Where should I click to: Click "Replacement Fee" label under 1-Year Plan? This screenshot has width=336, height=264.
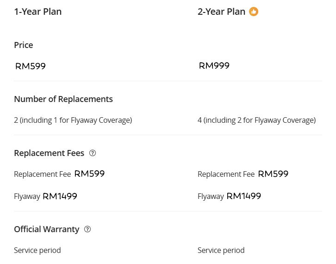pyautogui.click(x=43, y=174)
